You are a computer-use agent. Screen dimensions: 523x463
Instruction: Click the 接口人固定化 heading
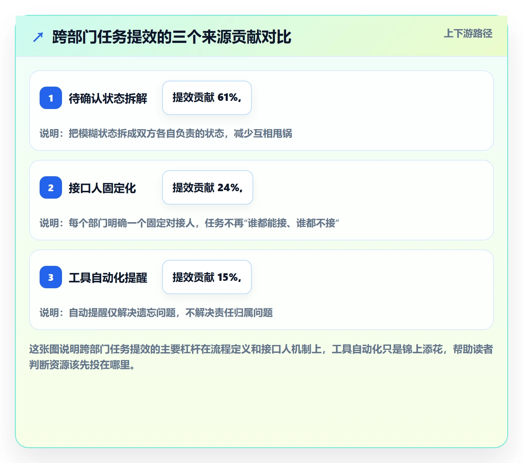(x=102, y=188)
